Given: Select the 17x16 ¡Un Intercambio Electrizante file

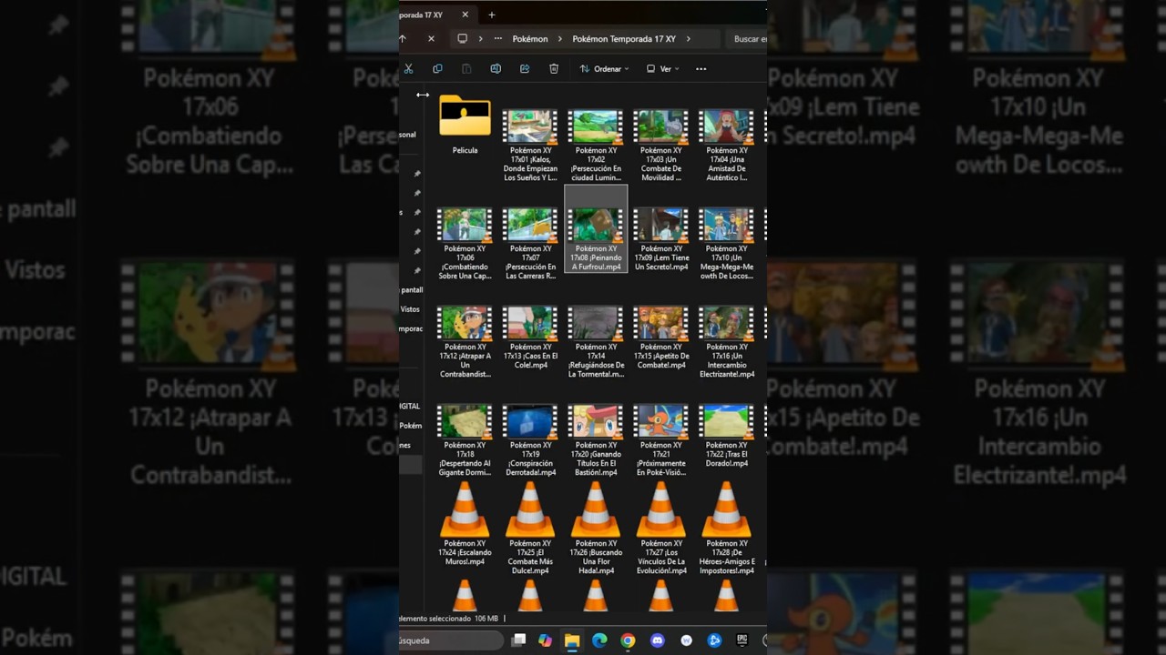Looking at the screenshot, I should [x=727, y=341].
